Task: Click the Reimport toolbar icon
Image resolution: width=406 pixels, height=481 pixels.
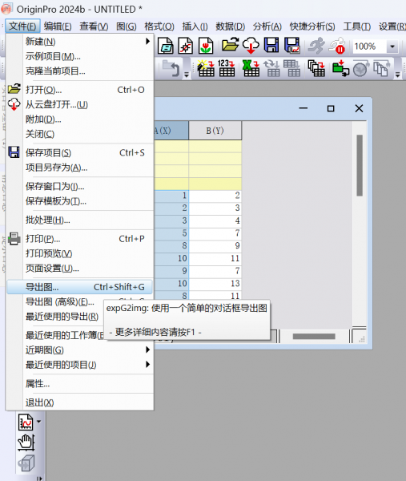Action: tap(271, 68)
